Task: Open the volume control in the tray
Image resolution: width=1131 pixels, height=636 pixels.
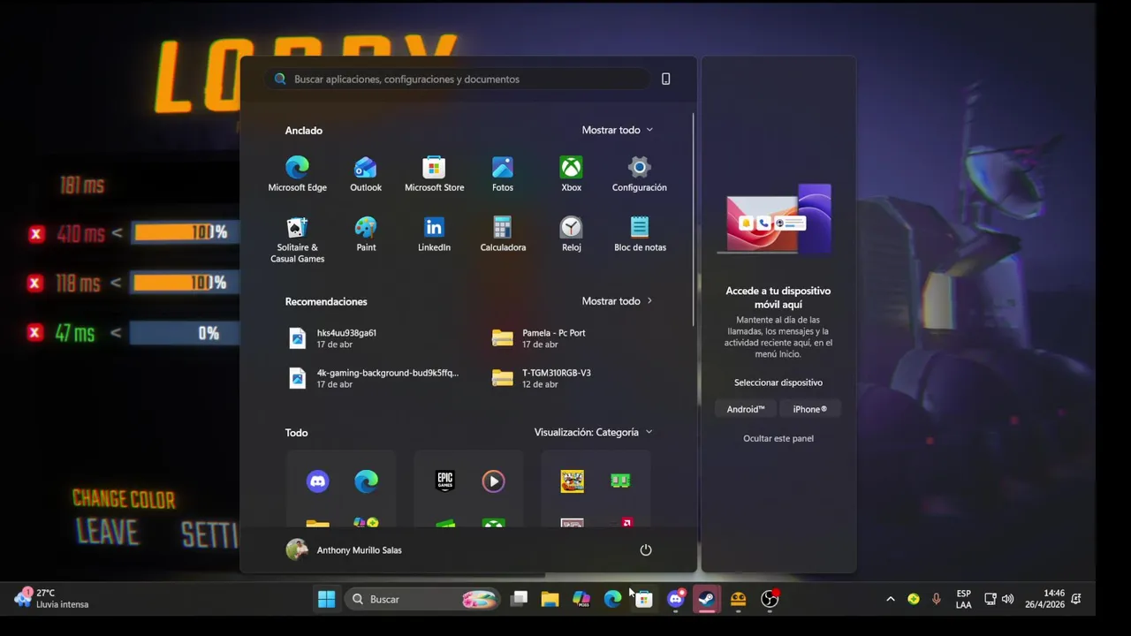Action: 1007,599
